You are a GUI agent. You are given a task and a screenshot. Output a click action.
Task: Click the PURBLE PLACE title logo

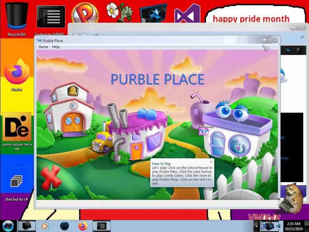click(x=158, y=79)
